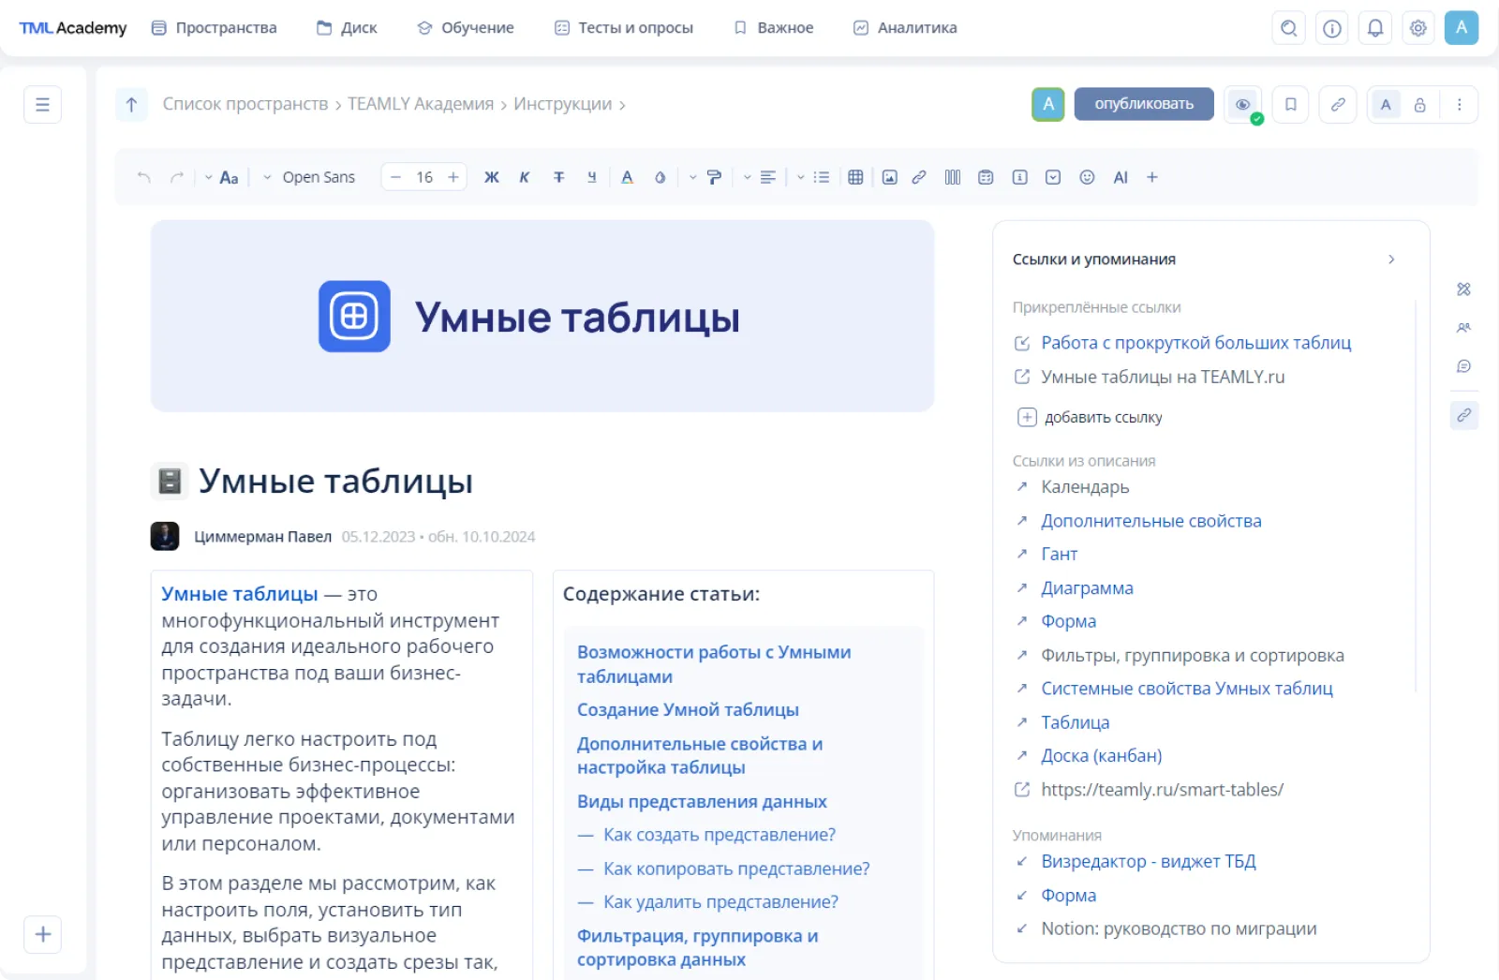Open the list style dropdown
1499x980 pixels.
pyautogui.click(x=813, y=177)
